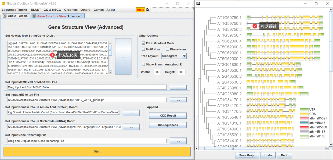The image size is (333, 160).
Task: Open the GO & KEGG menu
Action: (x=52, y=10)
